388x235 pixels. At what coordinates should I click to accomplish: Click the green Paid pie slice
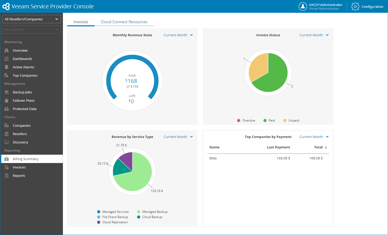coord(274,77)
